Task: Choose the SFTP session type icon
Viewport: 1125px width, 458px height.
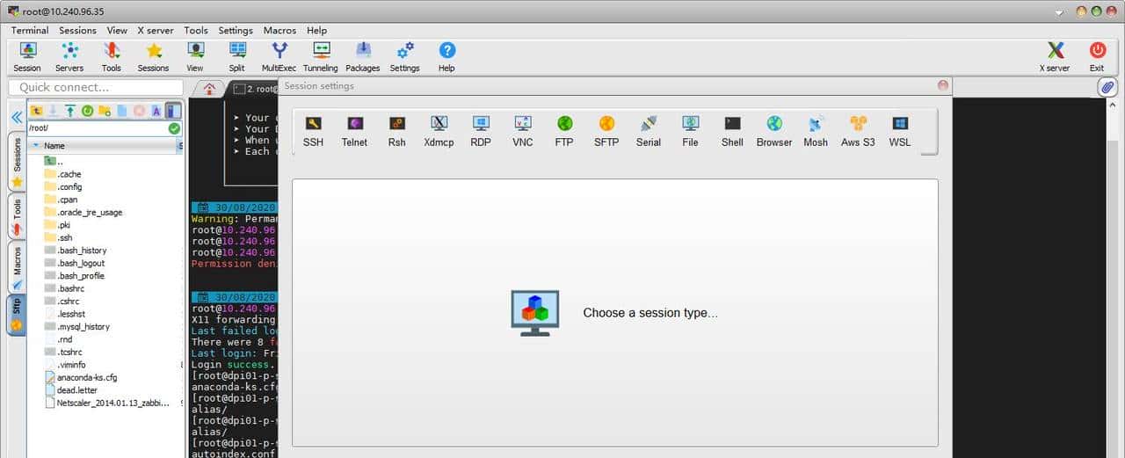Action: [606, 131]
